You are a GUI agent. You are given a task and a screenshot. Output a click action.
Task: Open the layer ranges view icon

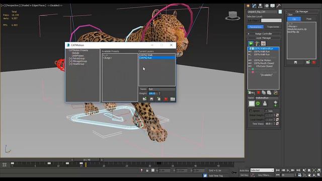(263, 44)
